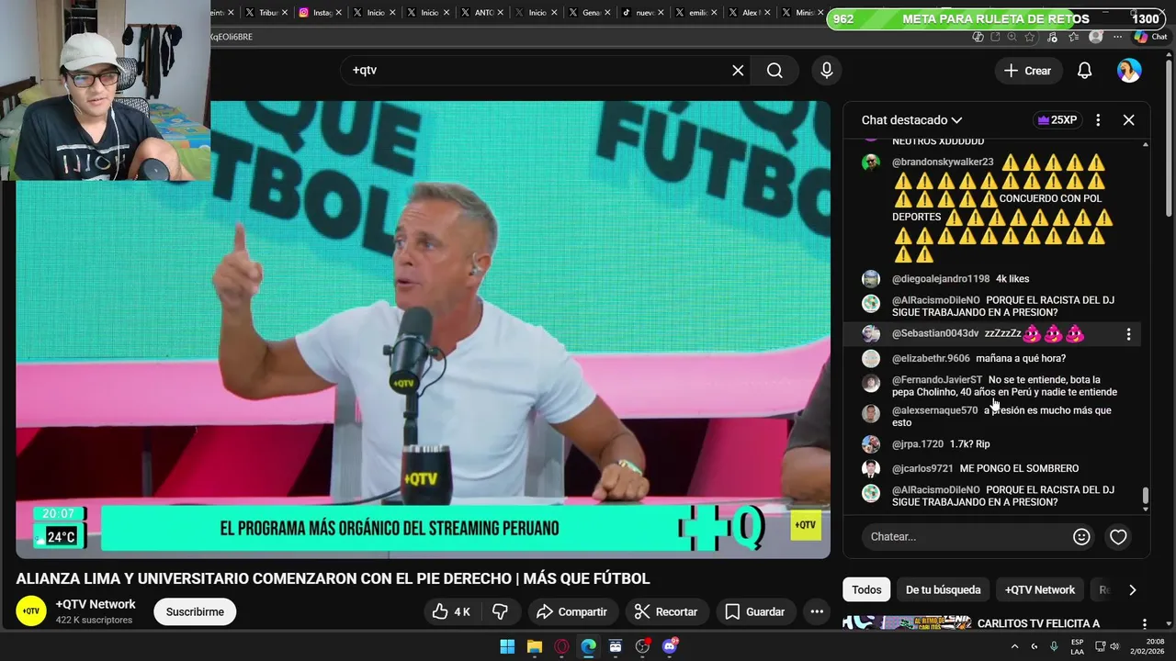Open the CARLITOS TV FELICITA suggested thumbnail

907,623
